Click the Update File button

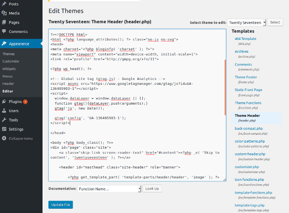click(x=61, y=205)
